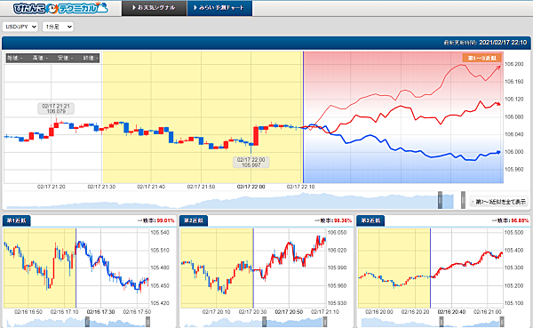Click the 105.540 axis label in 第1近似
Viewport: 533px width, 328px height.
point(160,233)
